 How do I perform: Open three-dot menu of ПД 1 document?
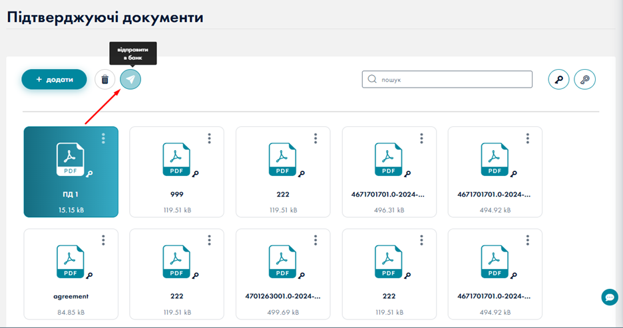(x=103, y=138)
